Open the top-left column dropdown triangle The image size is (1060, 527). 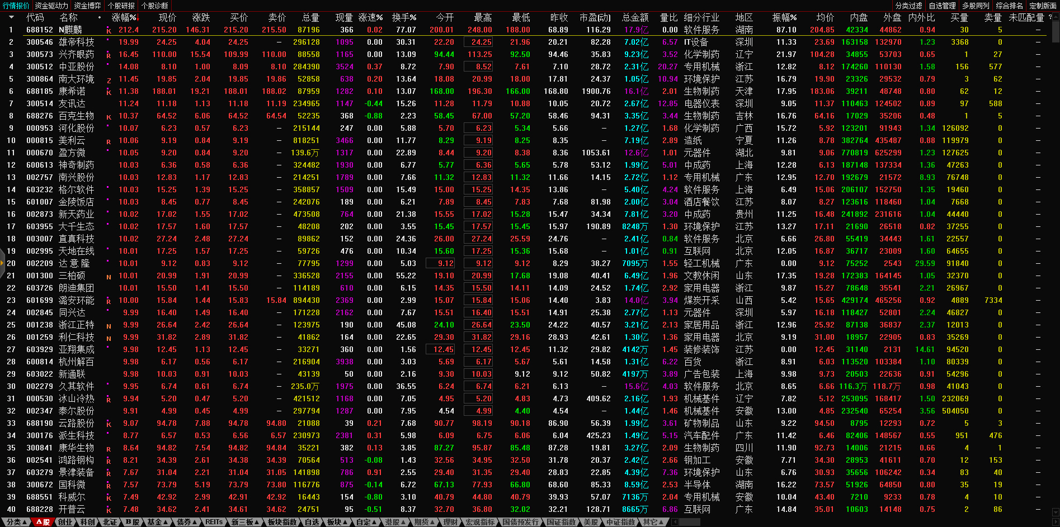11,17
